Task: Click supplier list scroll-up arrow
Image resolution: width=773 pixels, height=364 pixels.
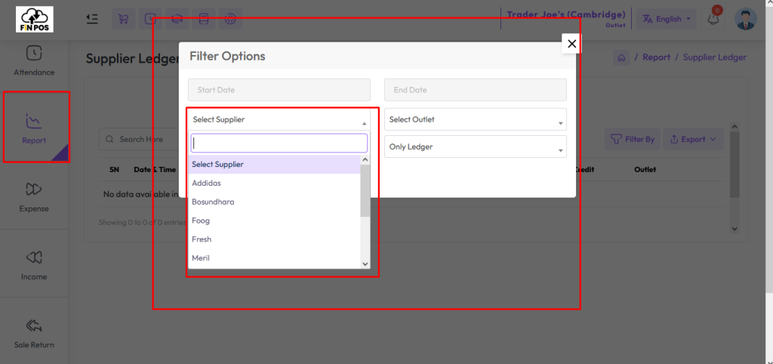Action: [x=365, y=160]
